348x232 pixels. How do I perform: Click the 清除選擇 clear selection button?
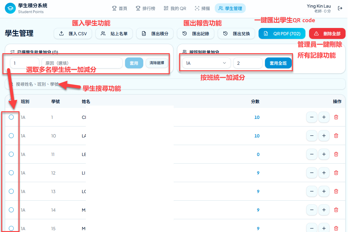157,63
